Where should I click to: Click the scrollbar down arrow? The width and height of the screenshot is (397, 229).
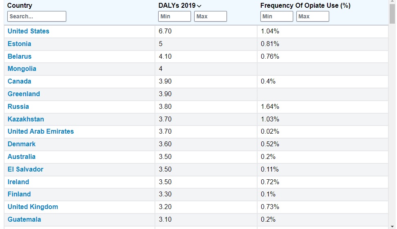393,226
